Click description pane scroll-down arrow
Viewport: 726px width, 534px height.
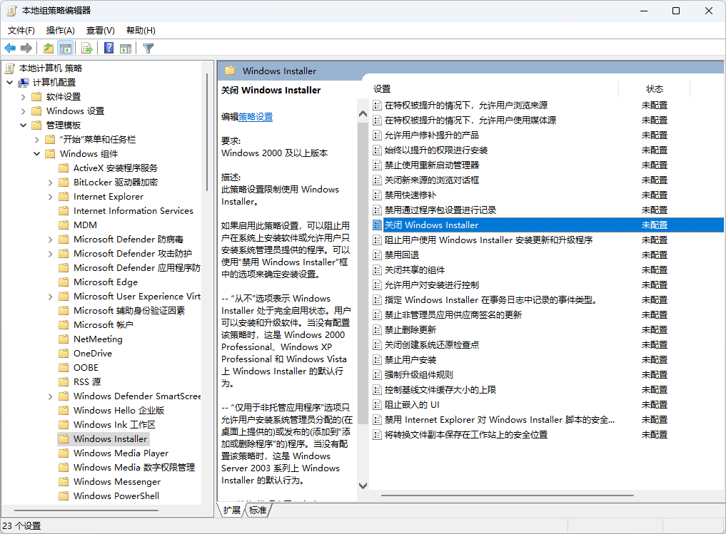(x=363, y=486)
